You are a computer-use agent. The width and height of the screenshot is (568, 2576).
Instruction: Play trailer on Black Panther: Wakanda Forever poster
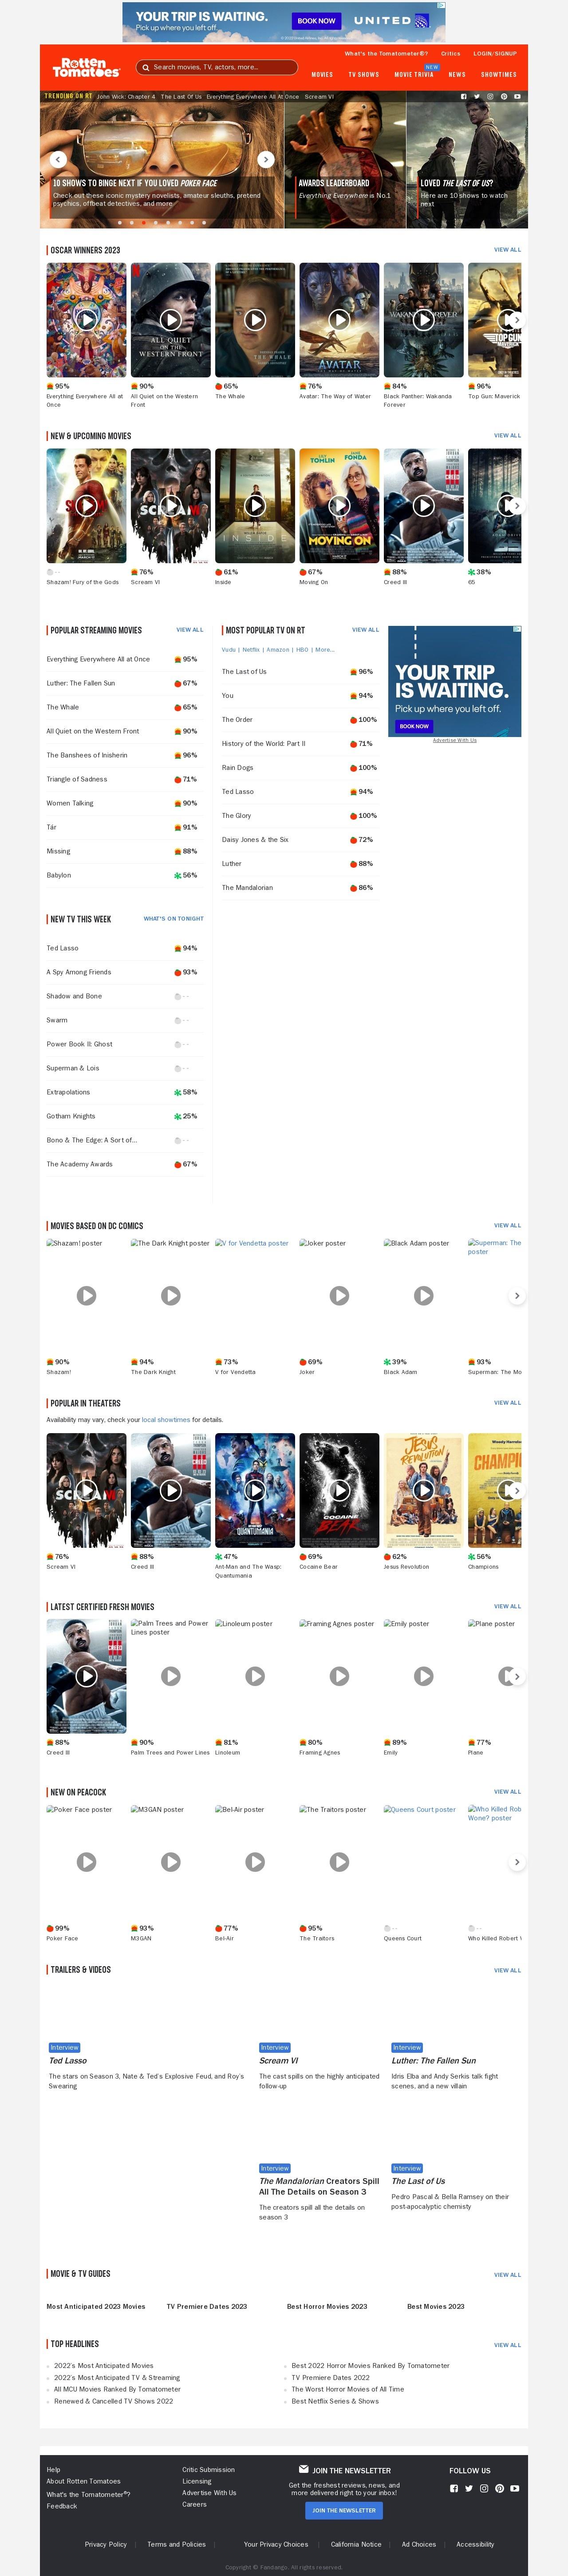coord(424,320)
